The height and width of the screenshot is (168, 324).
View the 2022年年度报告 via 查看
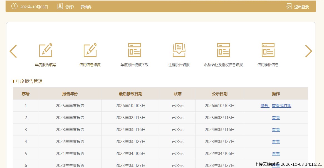276,142
